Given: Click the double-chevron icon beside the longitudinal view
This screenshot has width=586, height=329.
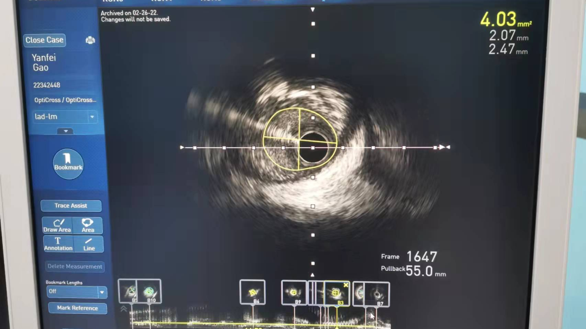Looking at the screenshot, I should coord(124,309).
